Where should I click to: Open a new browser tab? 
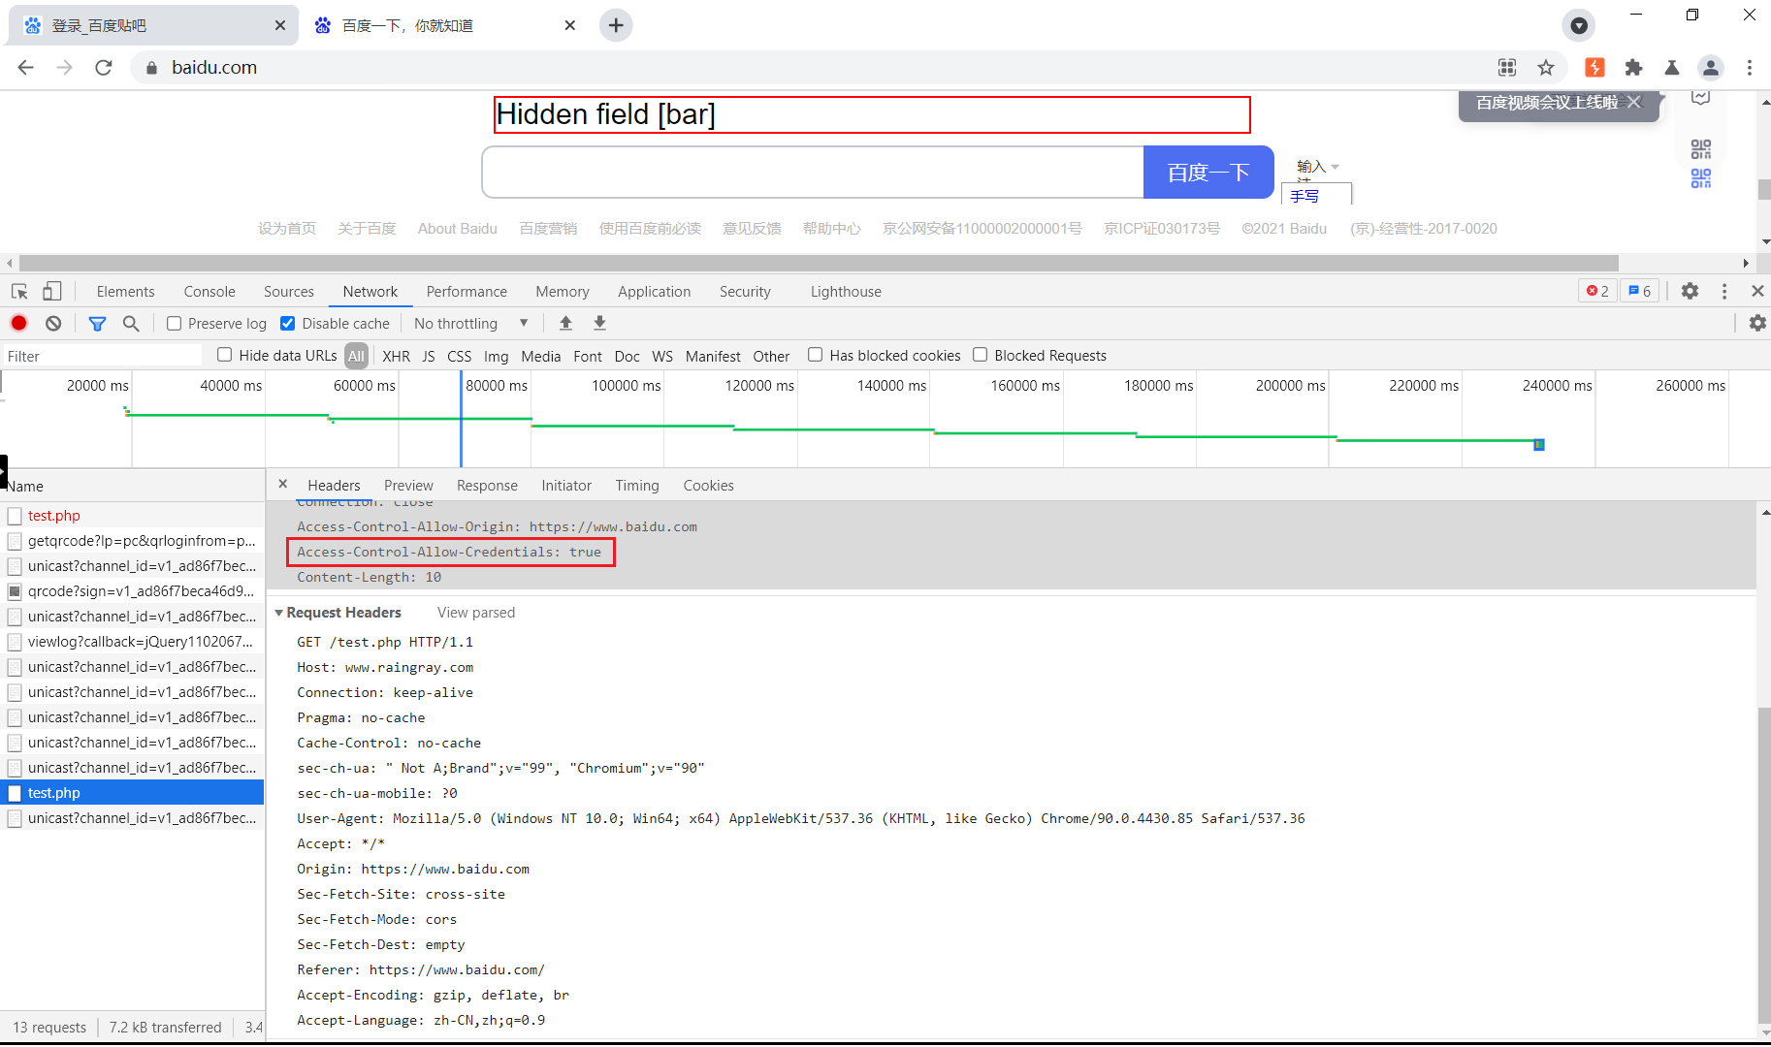pos(616,25)
